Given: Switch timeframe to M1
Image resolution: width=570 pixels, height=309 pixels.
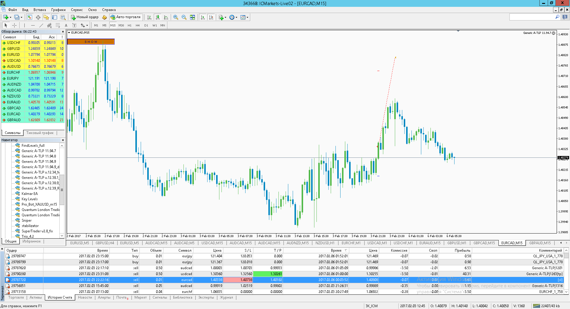Looking at the screenshot, I should coord(96,25).
